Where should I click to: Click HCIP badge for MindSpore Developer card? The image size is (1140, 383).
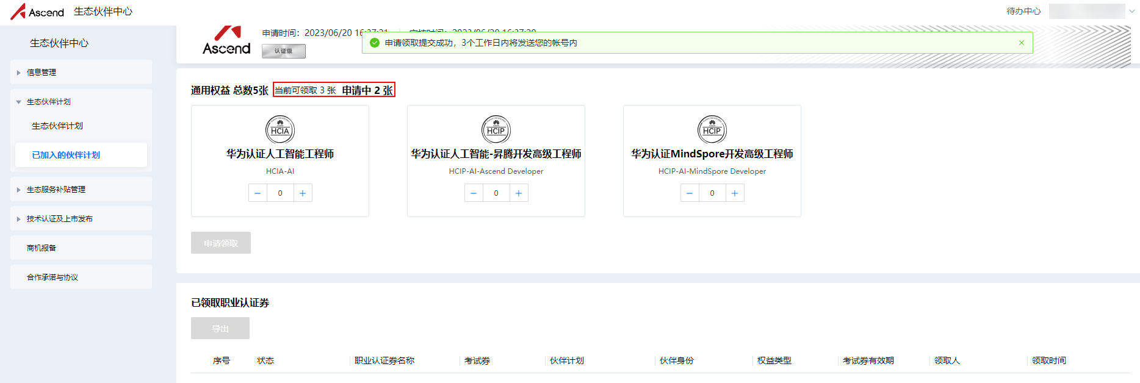(712, 130)
